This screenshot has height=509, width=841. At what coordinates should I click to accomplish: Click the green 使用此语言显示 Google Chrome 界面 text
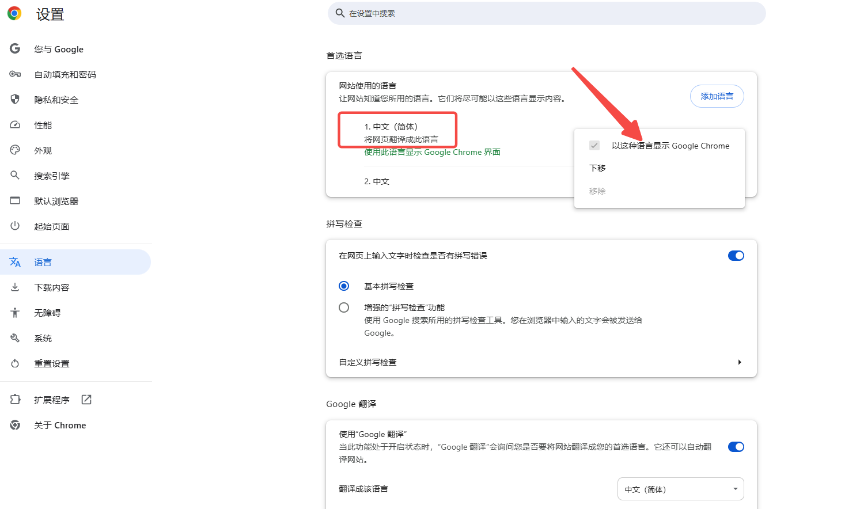pyautogui.click(x=432, y=152)
